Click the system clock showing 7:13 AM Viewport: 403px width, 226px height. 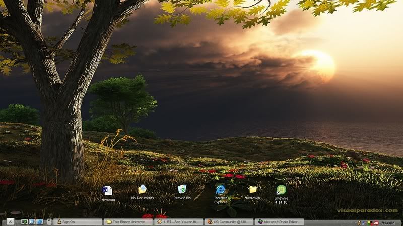388,223
